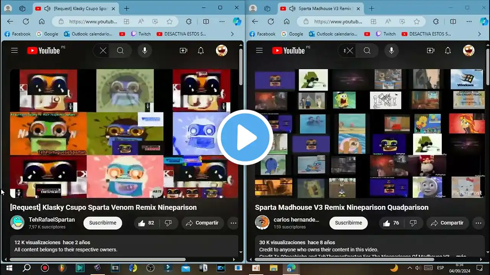This screenshot has height=275, width=490.
Task: Click Compartir under the Sparta Madhouse video
Action: coord(447,223)
